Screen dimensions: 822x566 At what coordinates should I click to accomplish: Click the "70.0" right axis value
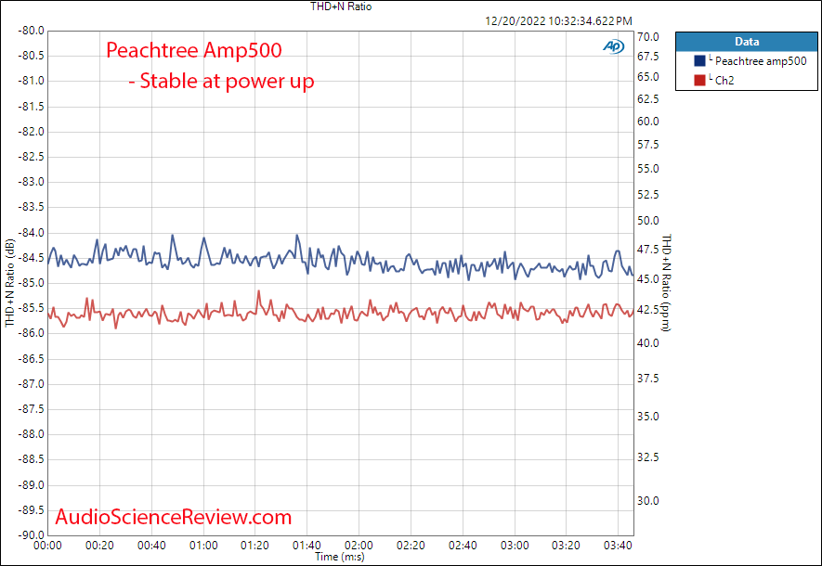[x=648, y=37]
